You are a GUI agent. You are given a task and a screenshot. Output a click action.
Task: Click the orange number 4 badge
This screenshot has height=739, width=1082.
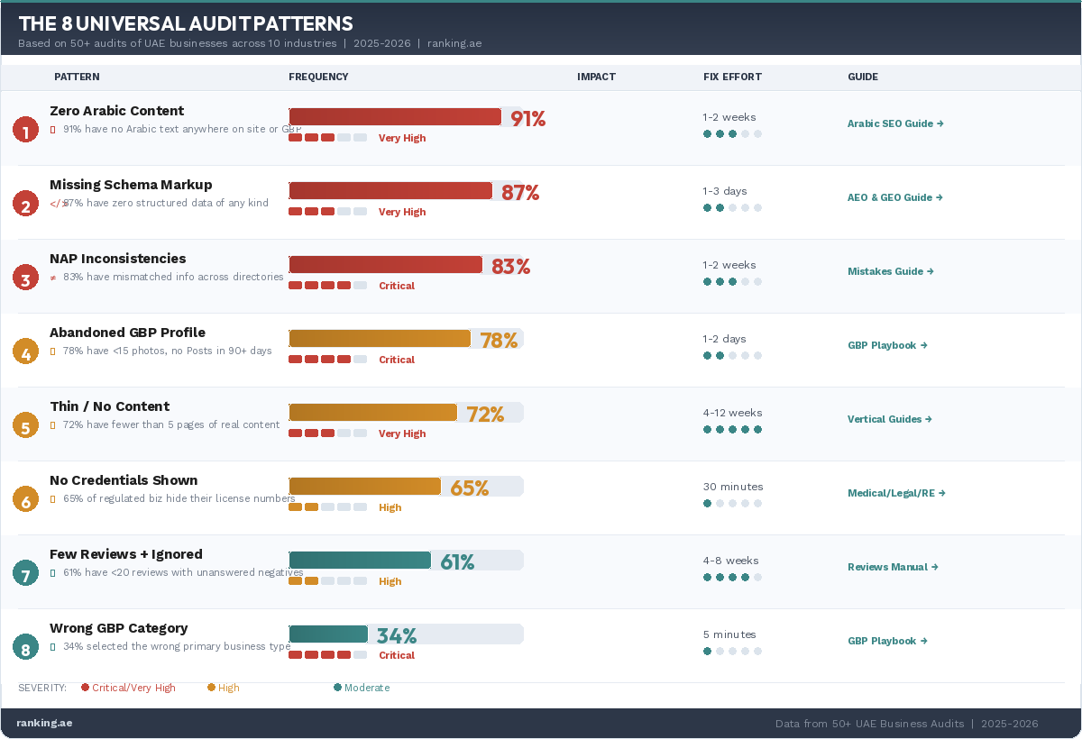tap(25, 352)
